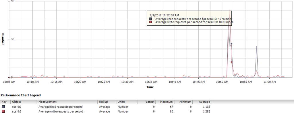Click red write data point marker on chart
This screenshot has height=113, width=294.
click(x=232, y=62)
